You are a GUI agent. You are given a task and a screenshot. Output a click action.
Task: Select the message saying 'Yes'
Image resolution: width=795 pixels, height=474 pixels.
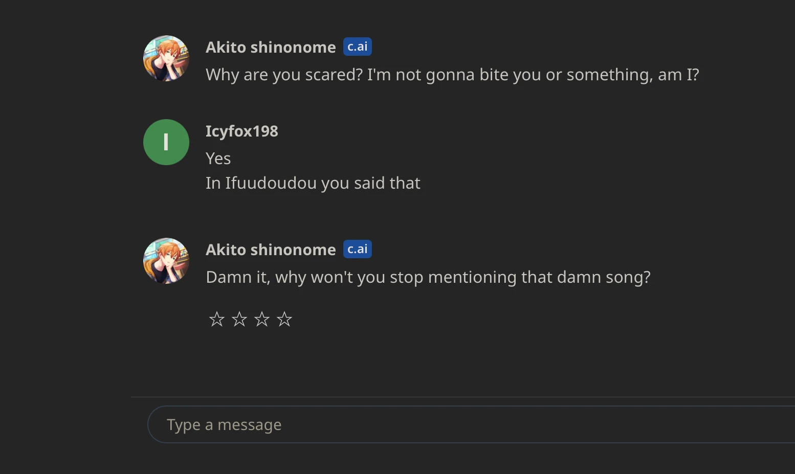[218, 158]
